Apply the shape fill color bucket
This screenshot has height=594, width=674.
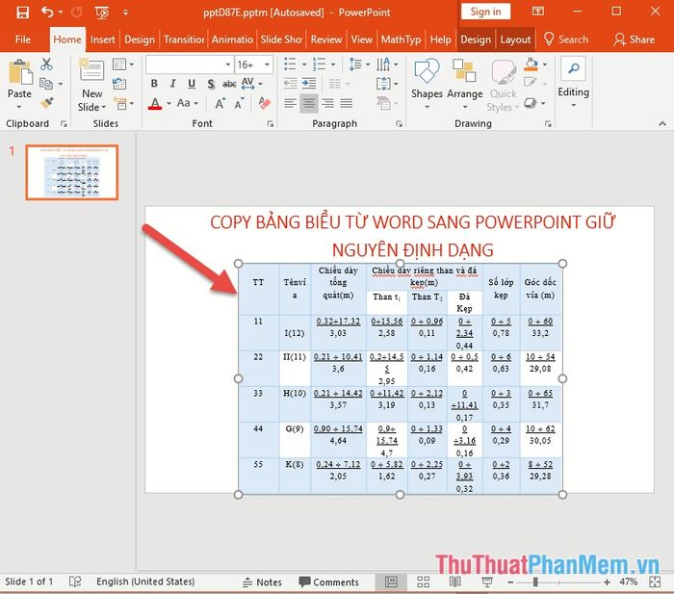pyautogui.click(x=531, y=65)
